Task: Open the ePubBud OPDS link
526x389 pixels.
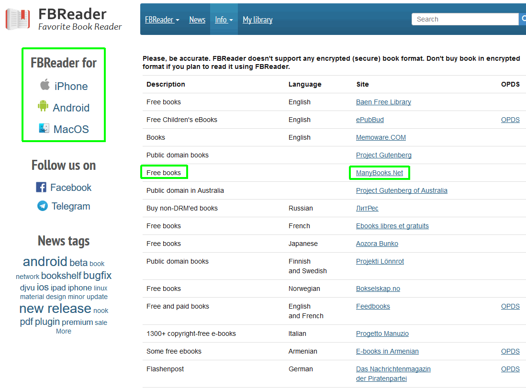Action: point(510,120)
